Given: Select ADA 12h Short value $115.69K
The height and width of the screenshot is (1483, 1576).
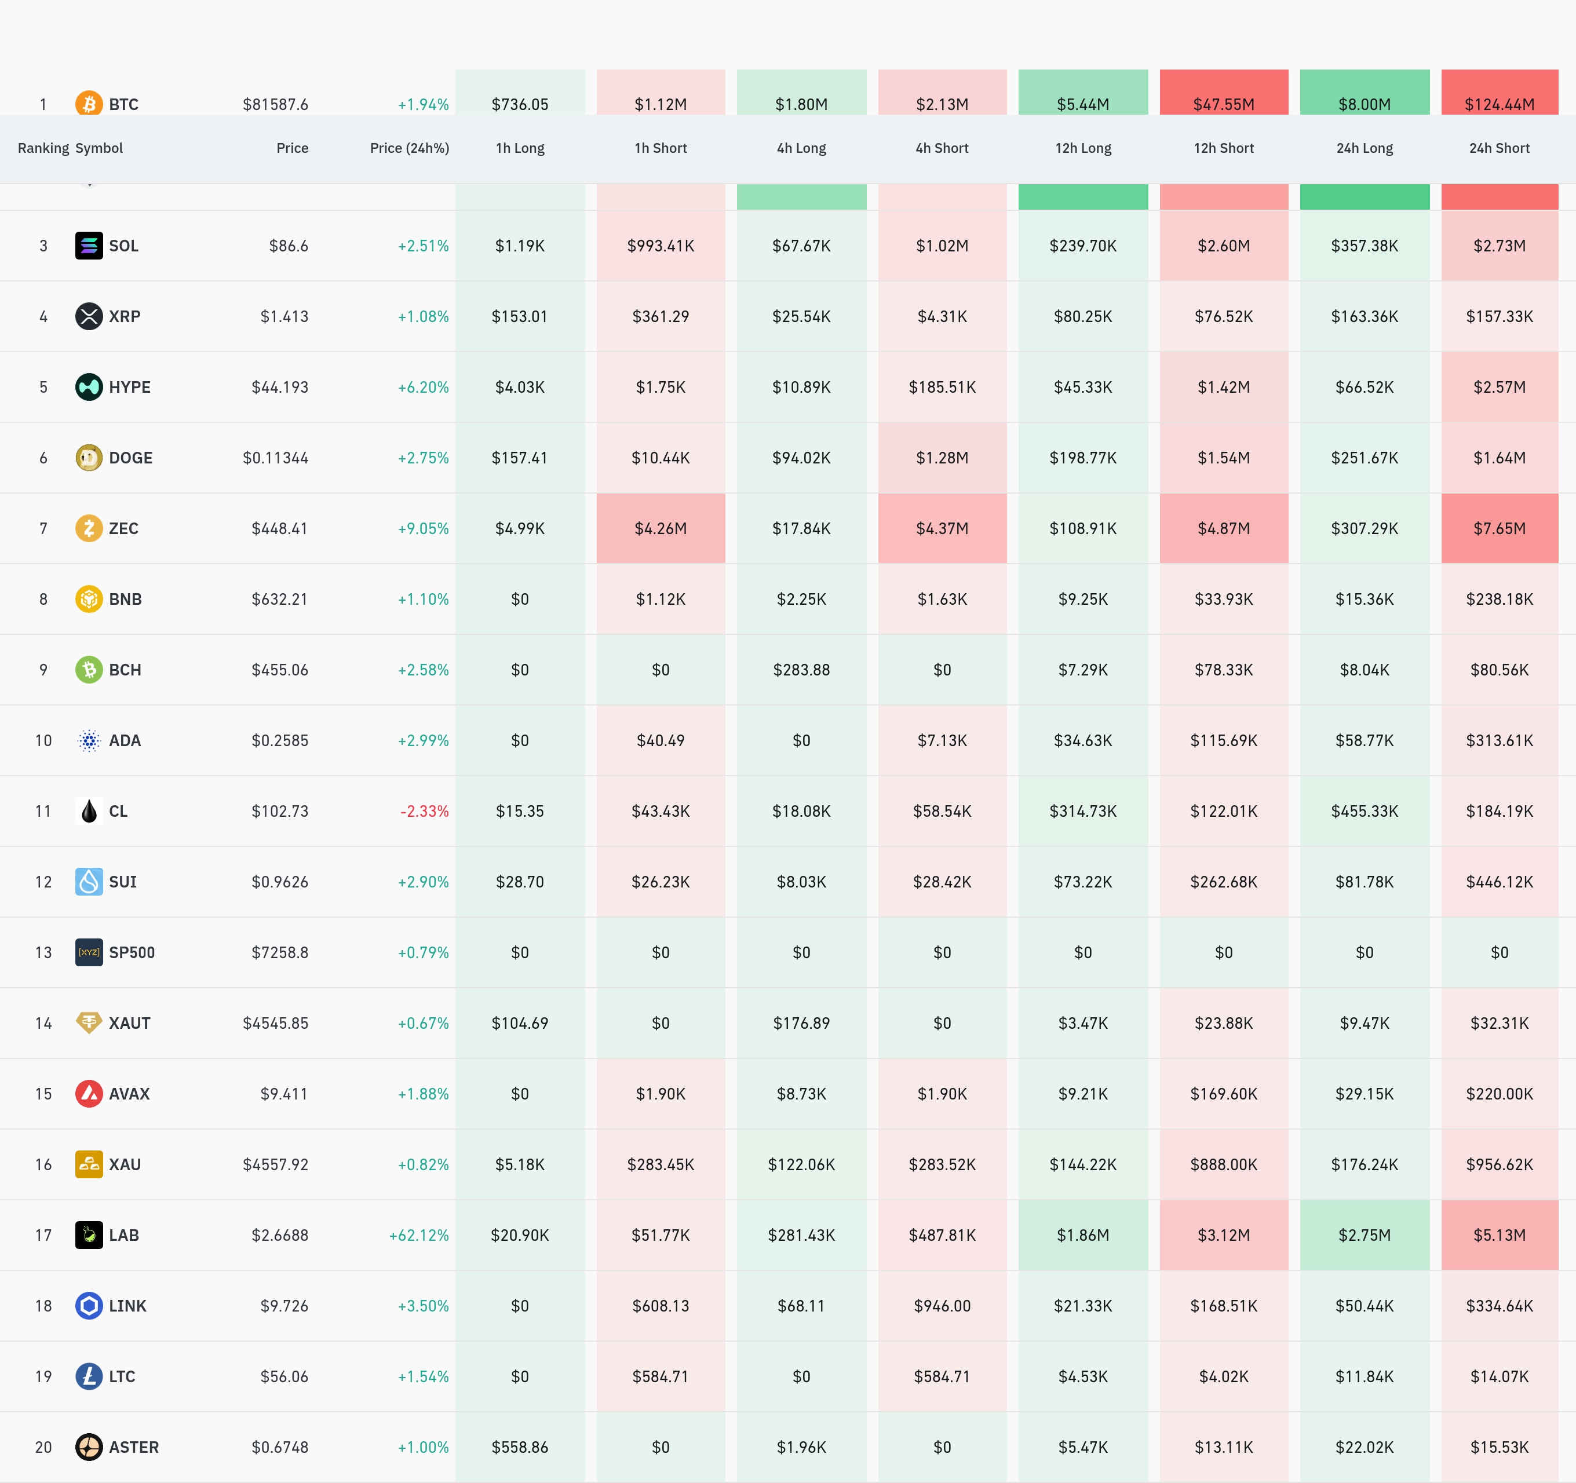Looking at the screenshot, I should point(1224,740).
